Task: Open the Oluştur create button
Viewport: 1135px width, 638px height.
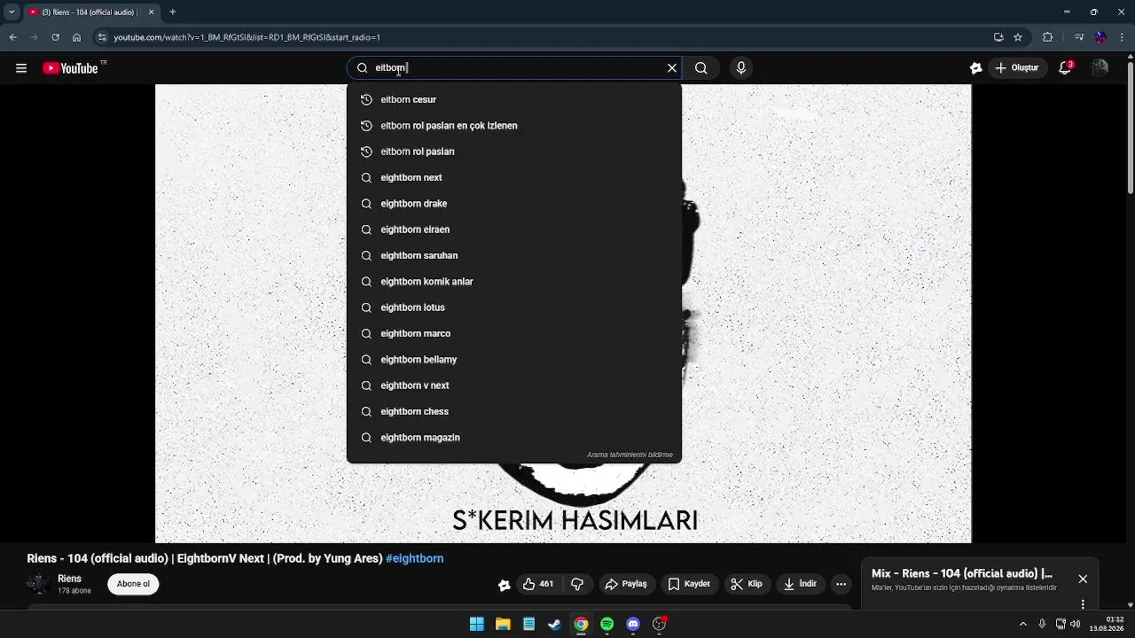Action: 1017,68
